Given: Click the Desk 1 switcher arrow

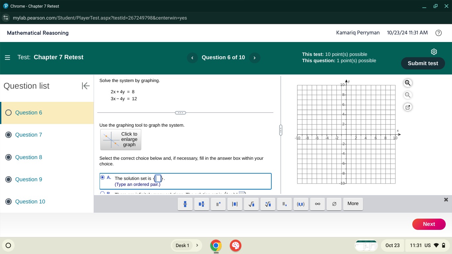Looking at the screenshot, I should (x=197, y=245).
